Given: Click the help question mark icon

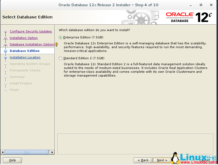Looking at the screenshot, I should (56, 45).
